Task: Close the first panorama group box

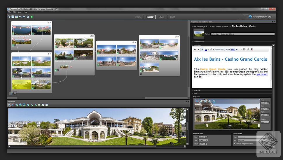Action: (x=50, y=23)
